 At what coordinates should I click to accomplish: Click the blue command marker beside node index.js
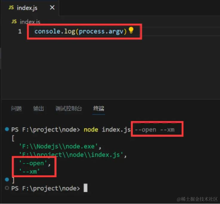(x=7, y=129)
